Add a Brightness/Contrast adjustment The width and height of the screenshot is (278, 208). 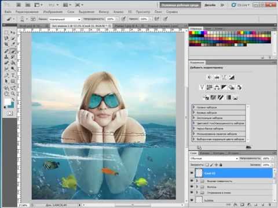[209, 77]
